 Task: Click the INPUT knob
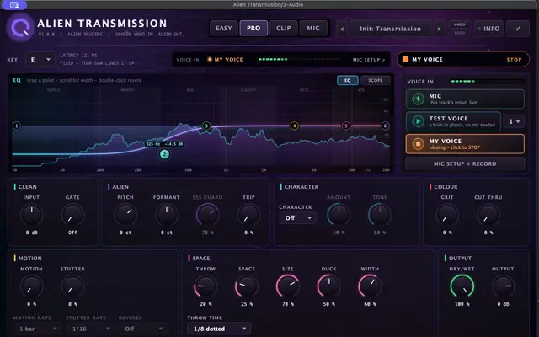pos(32,215)
